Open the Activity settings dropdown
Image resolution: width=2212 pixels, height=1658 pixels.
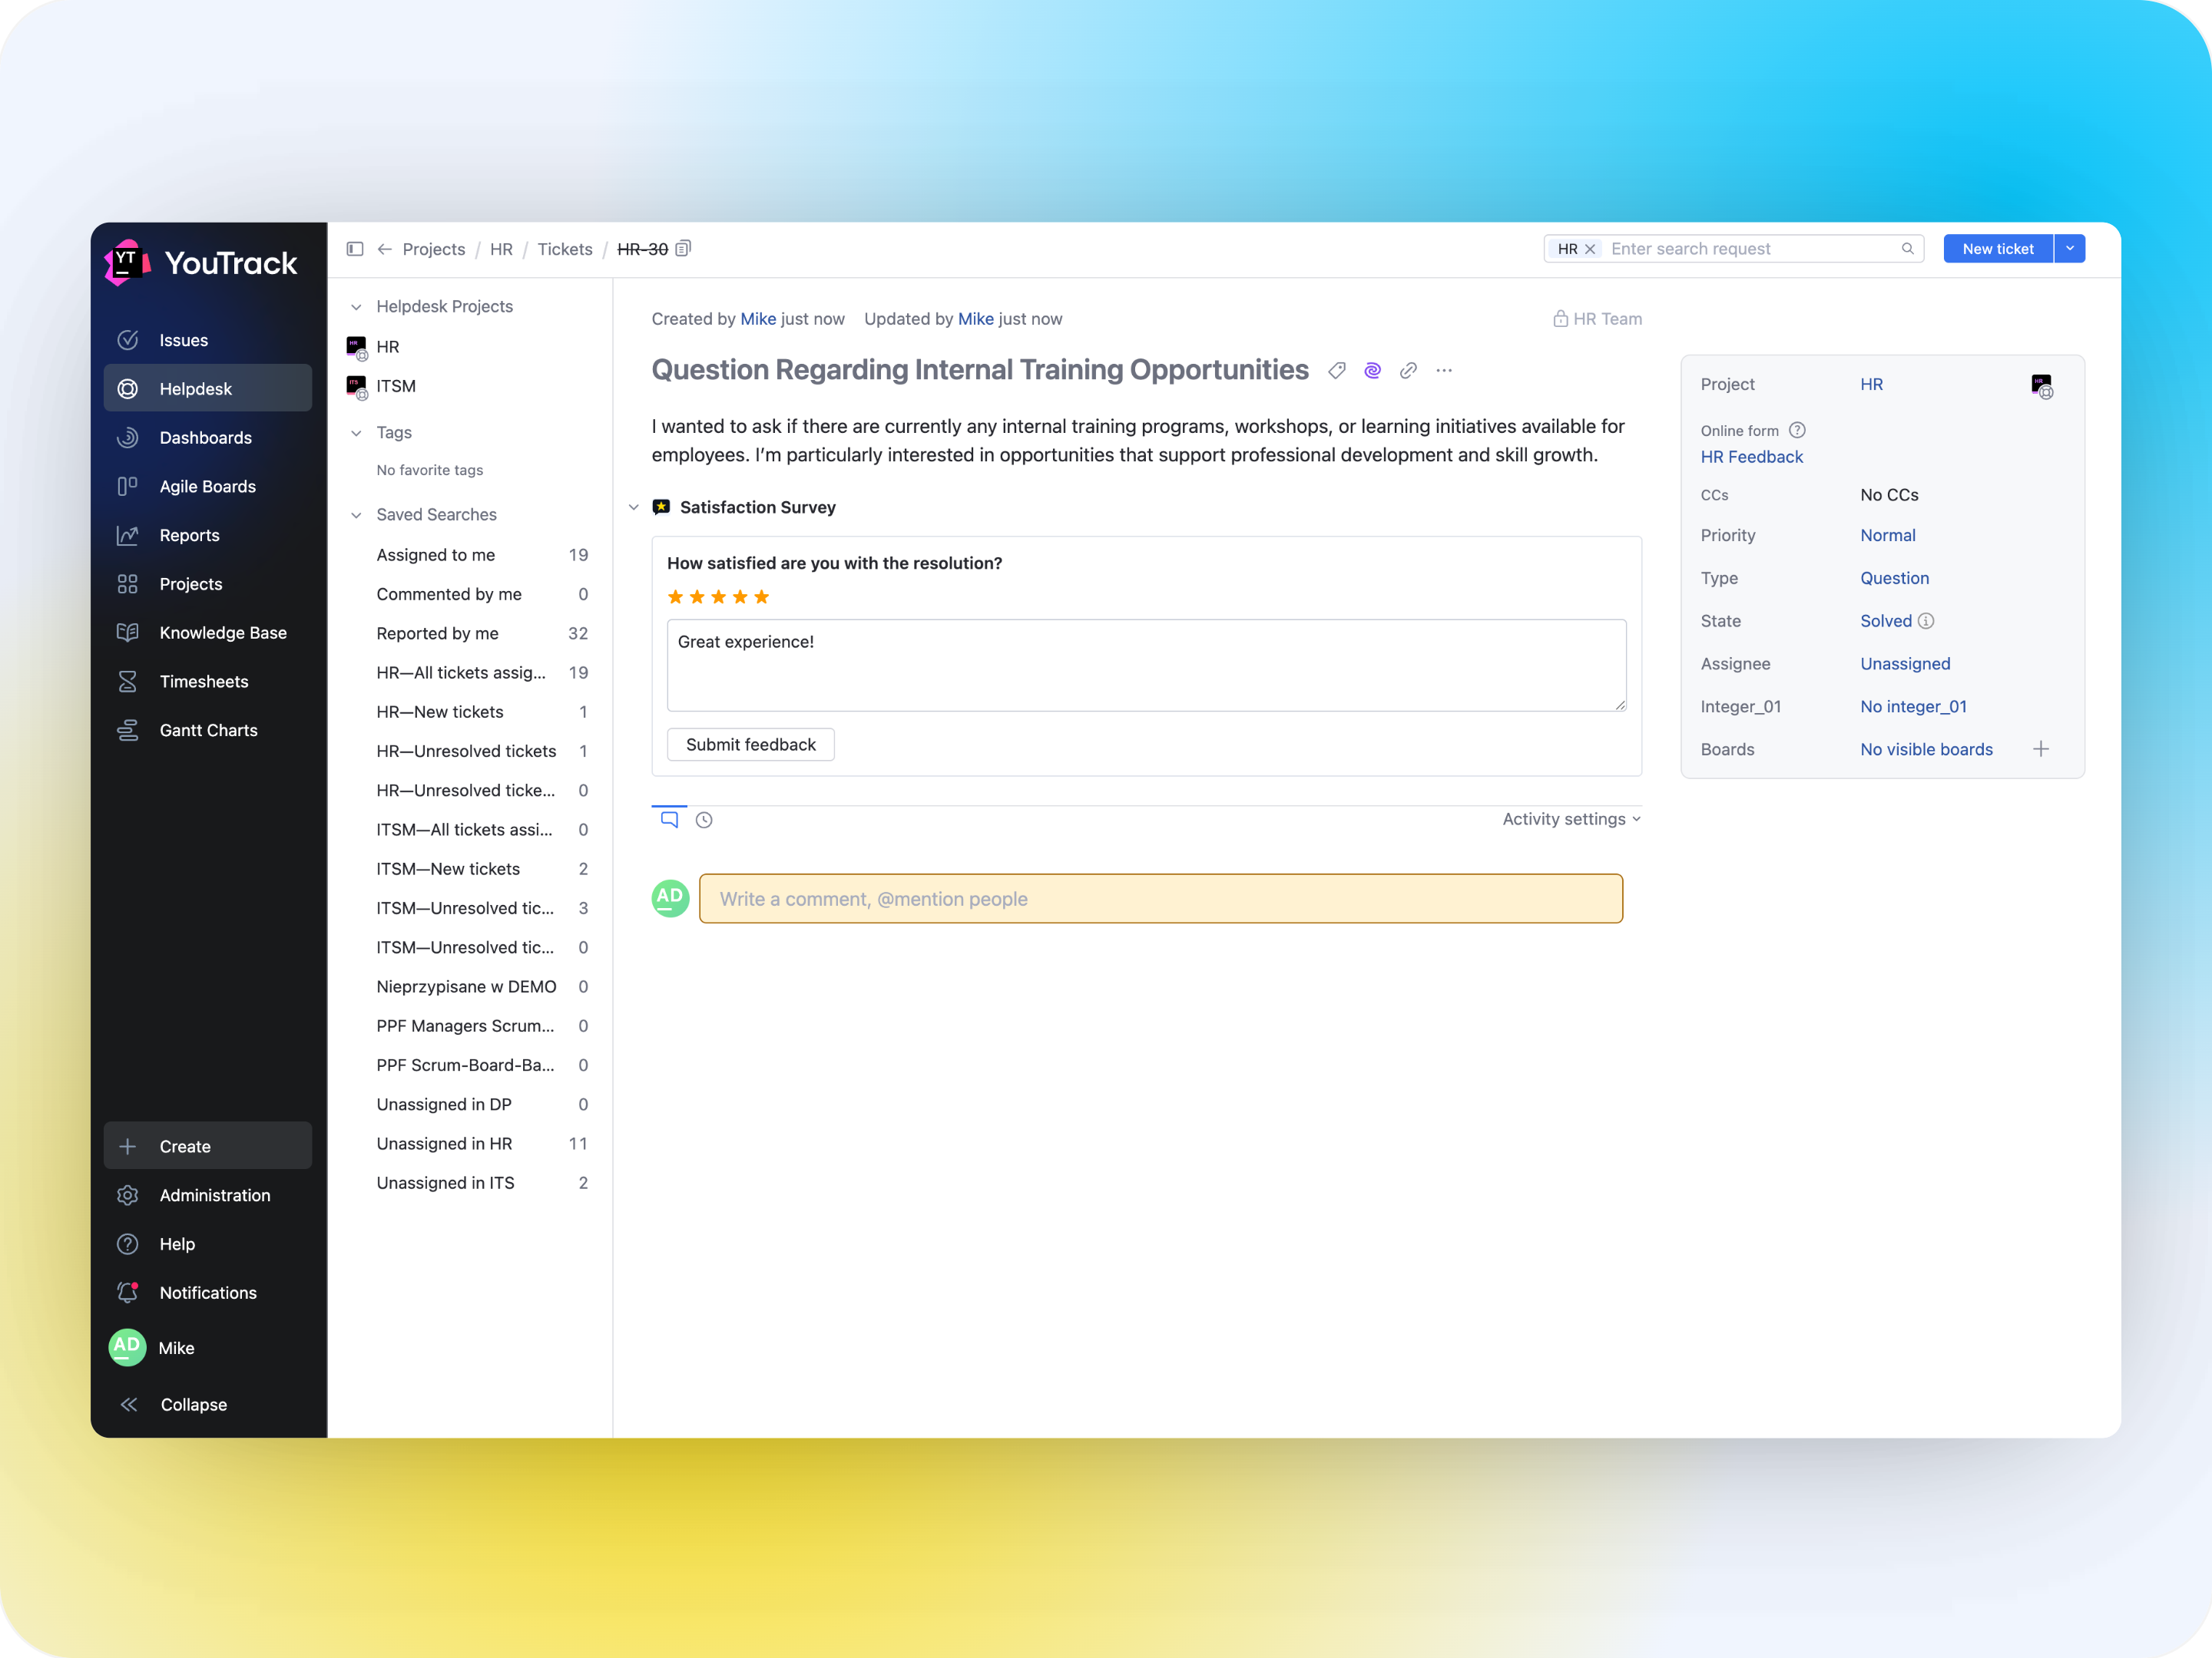(x=1571, y=820)
